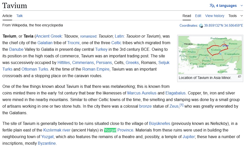Follow the Yozgat town link
246x148 pixels.
(47, 137)
